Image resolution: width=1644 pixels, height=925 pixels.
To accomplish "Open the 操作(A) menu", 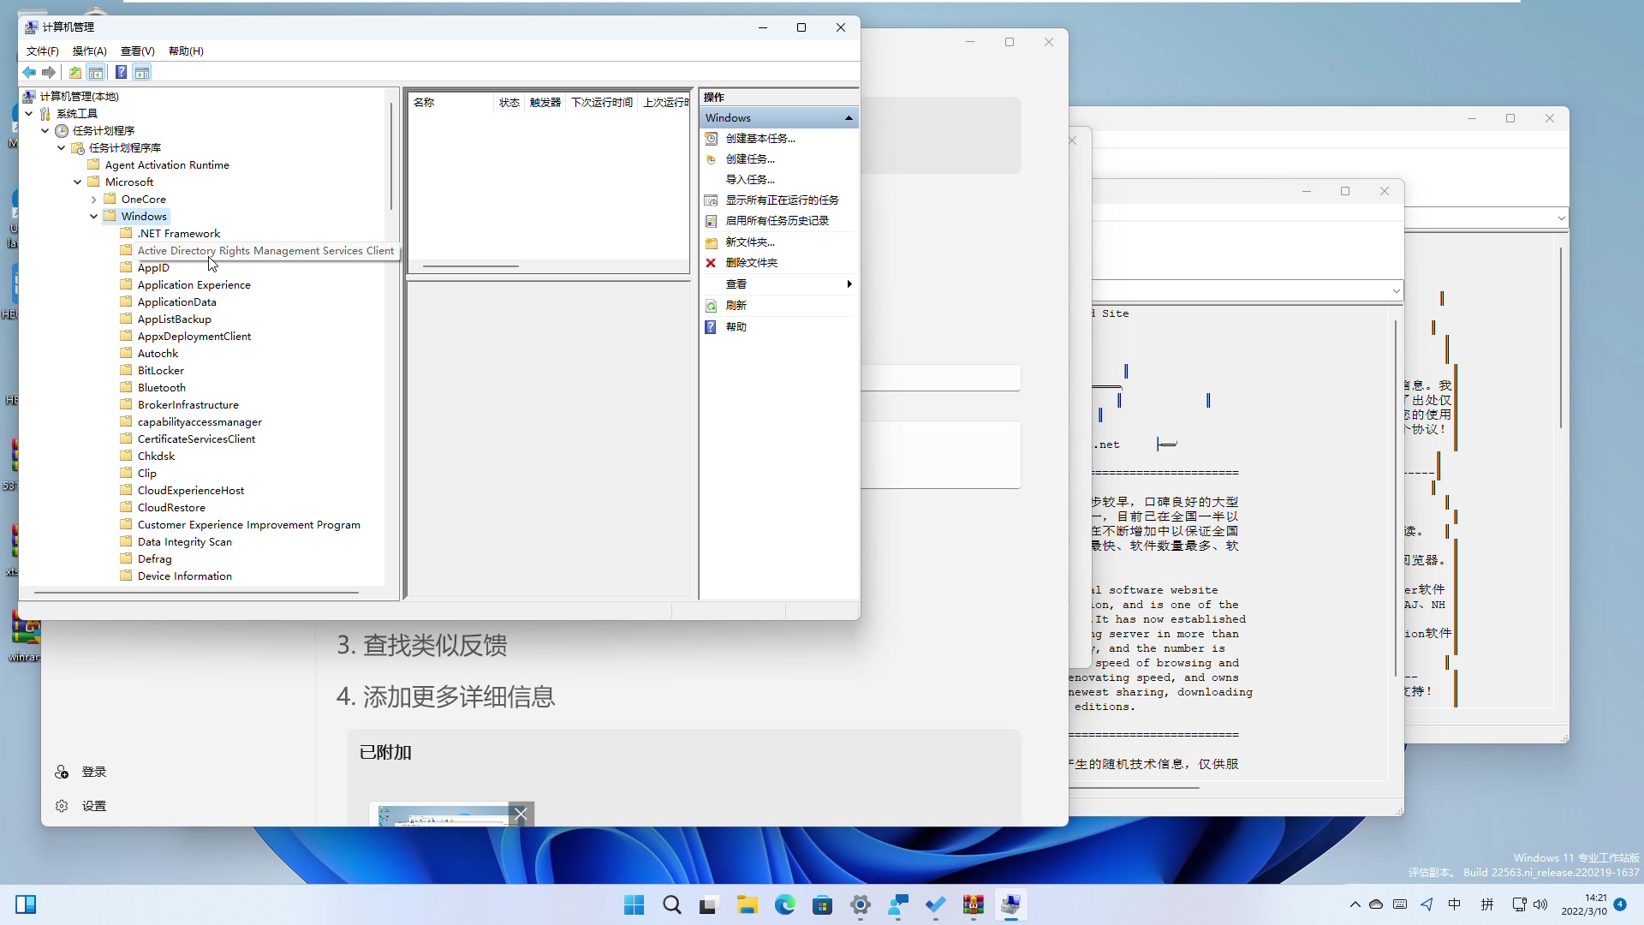I will [89, 51].
